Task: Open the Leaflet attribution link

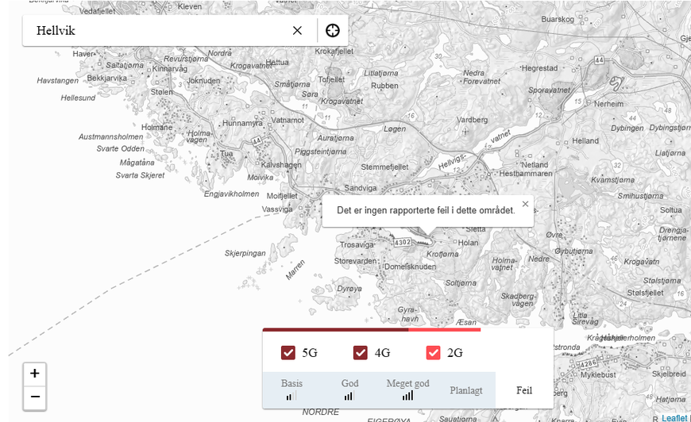Action: coord(674,418)
